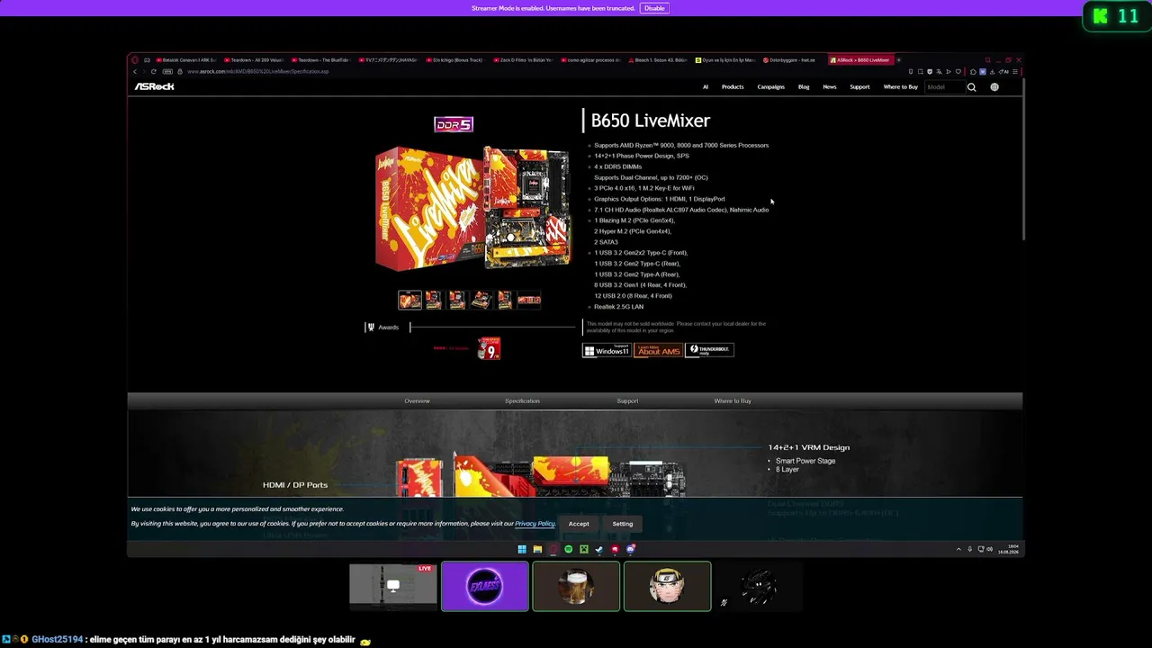Open News in the top navigation
The height and width of the screenshot is (648, 1152).
point(830,87)
